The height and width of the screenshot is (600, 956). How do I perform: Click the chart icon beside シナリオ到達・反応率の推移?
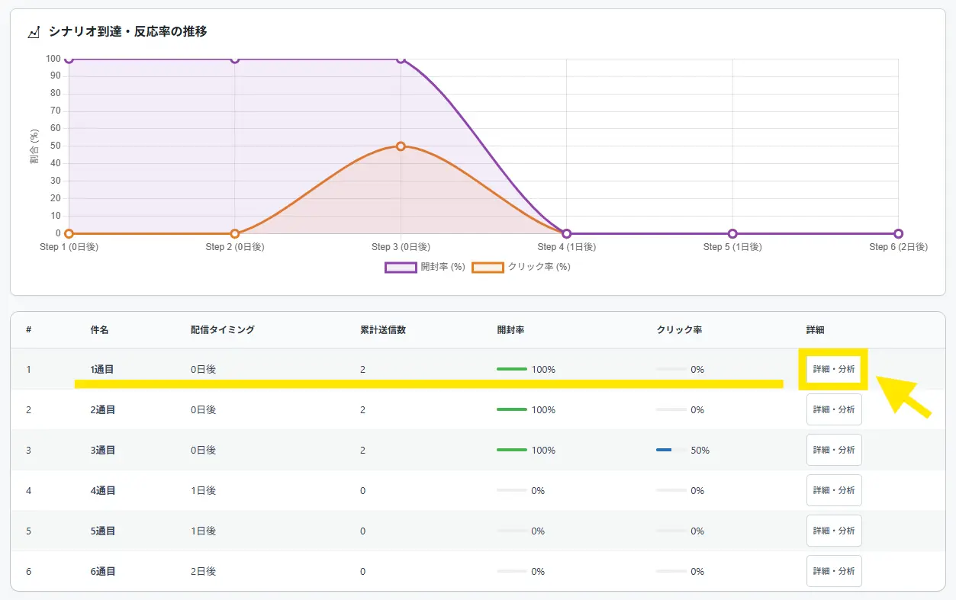(x=34, y=32)
